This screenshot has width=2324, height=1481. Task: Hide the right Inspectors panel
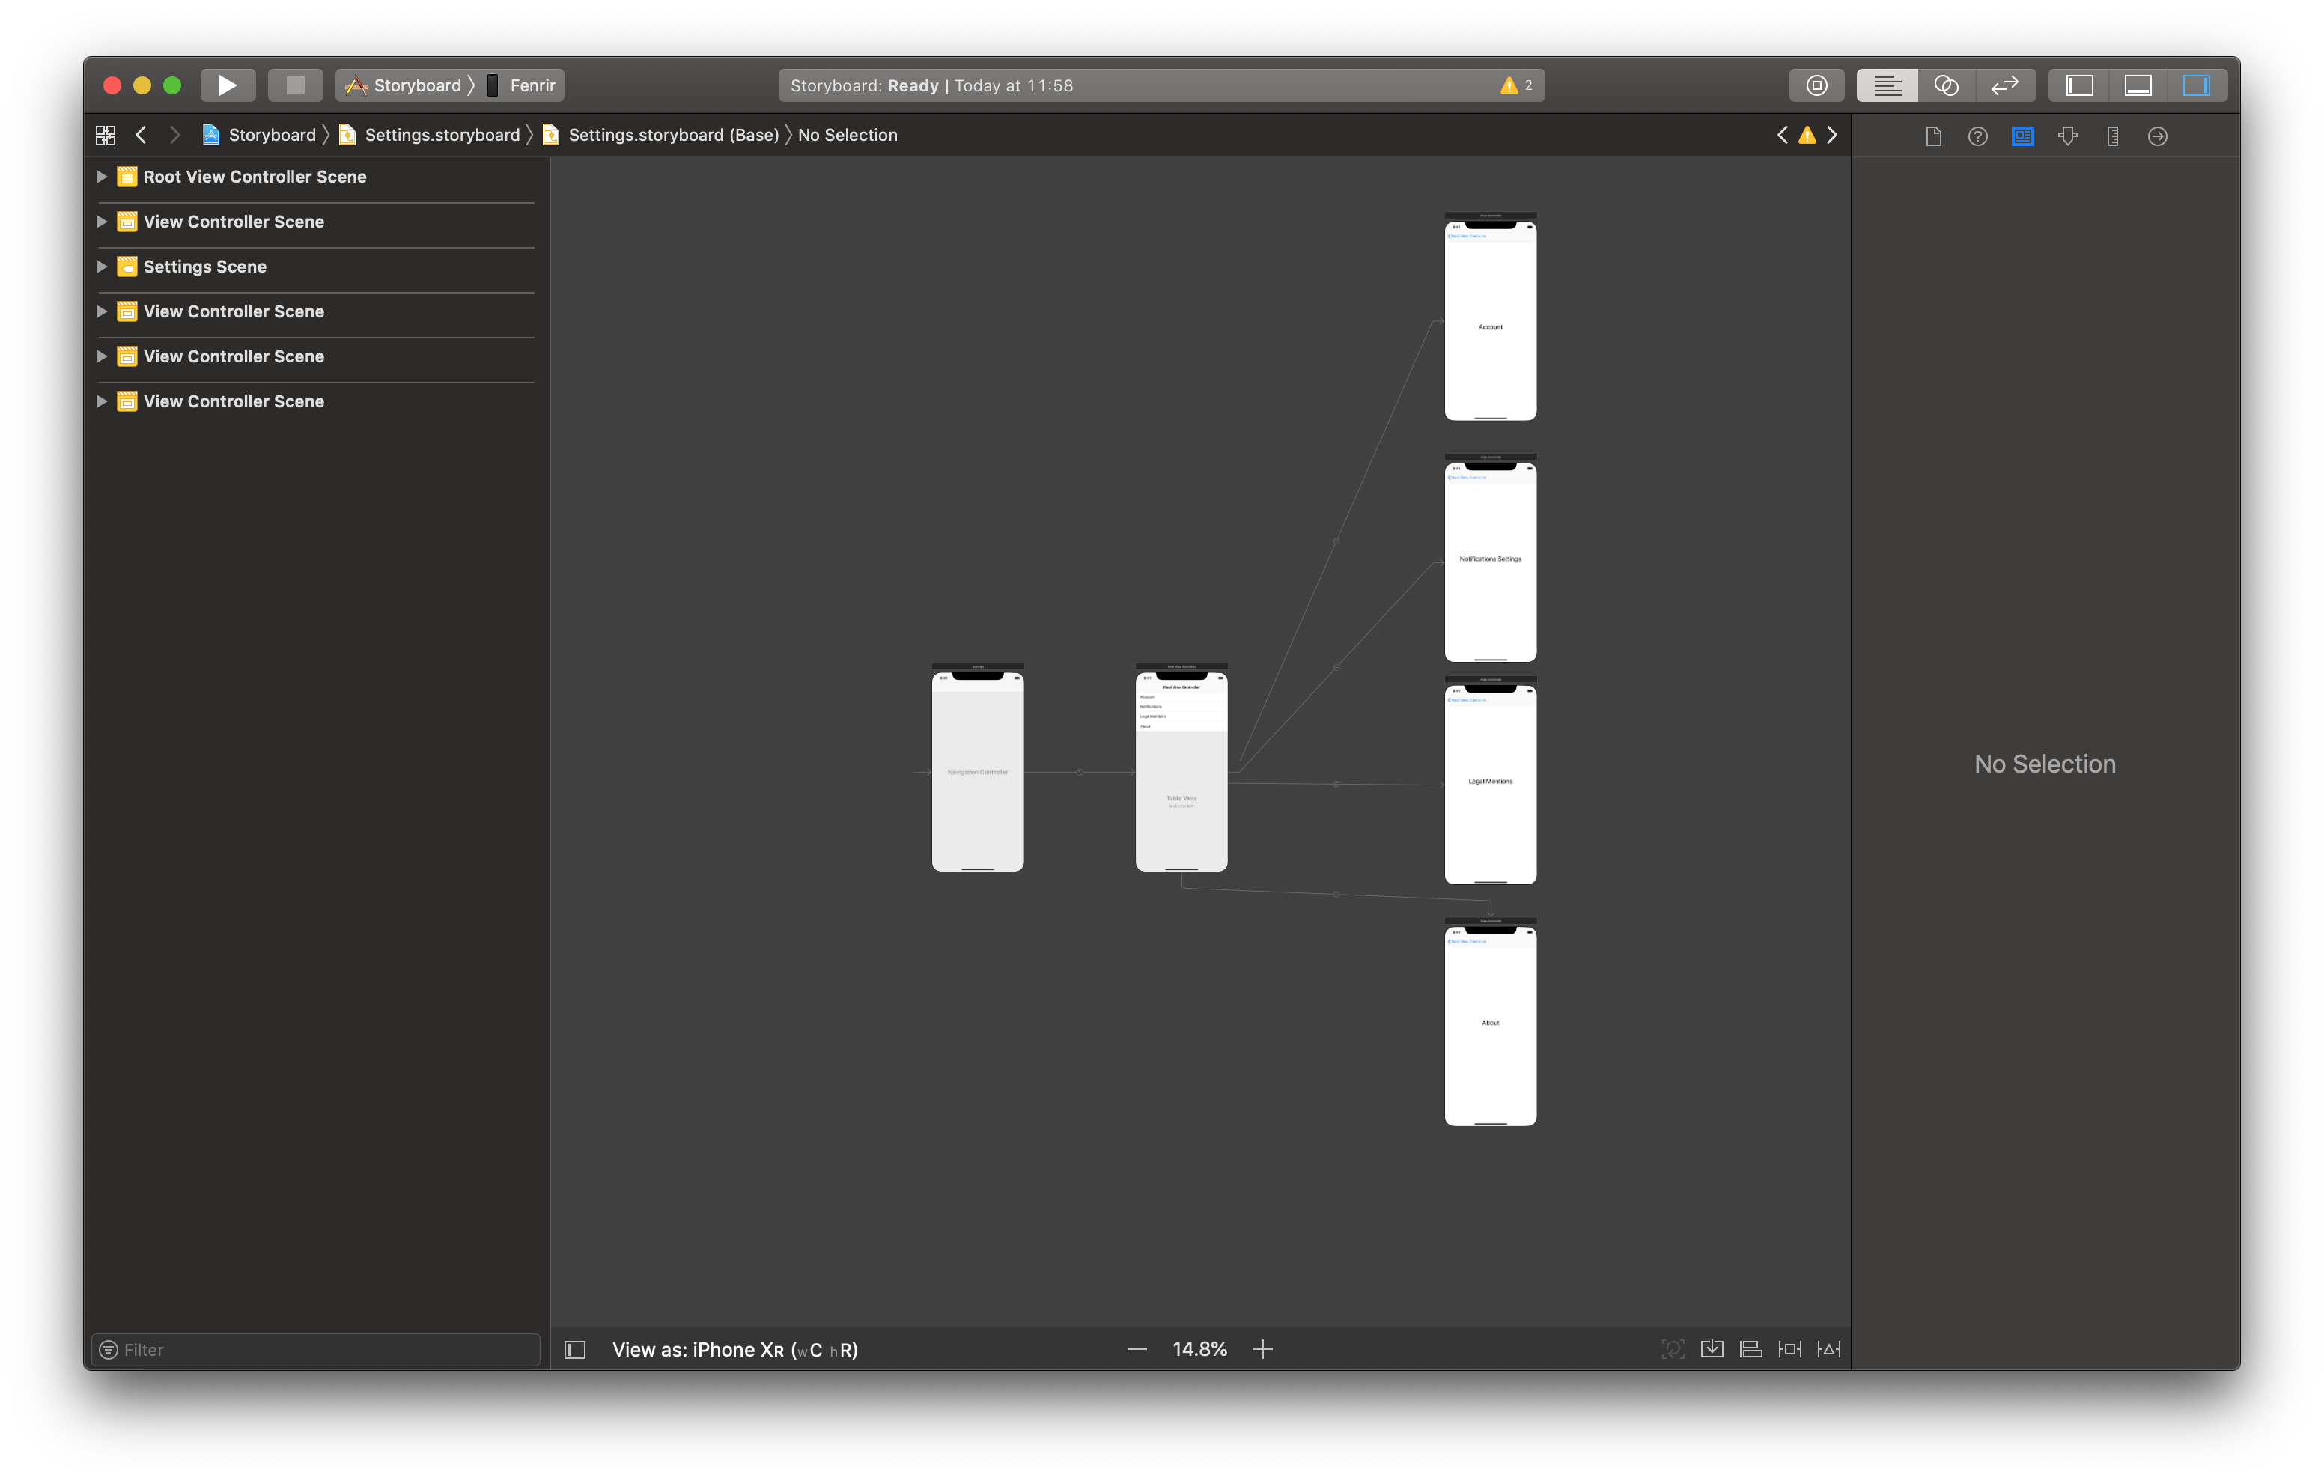pos(2196,85)
